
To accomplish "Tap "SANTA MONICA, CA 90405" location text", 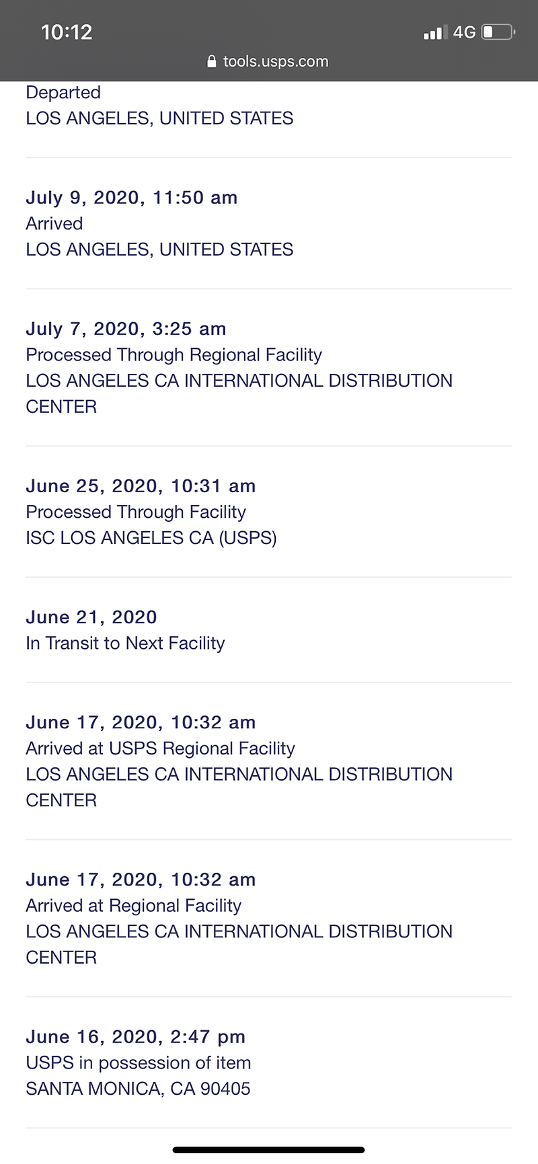I will 138,1089.
